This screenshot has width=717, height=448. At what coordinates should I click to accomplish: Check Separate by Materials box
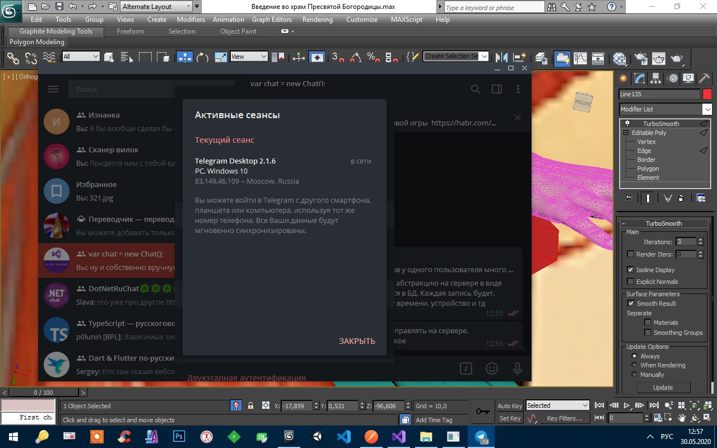(x=648, y=323)
